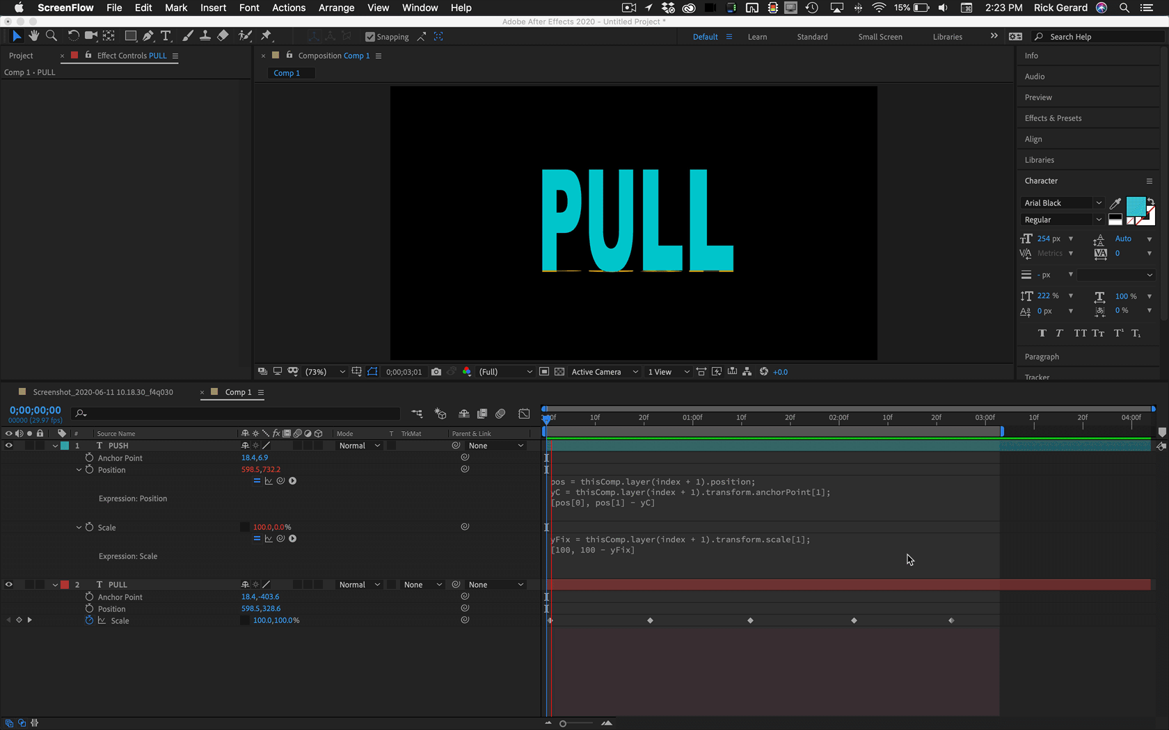1169x730 pixels.
Task: Open the font family dropdown showing Arial Black
Action: point(1063,203)
